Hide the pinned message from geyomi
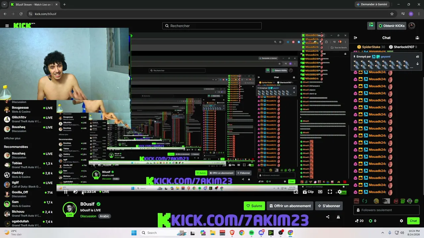Viewport: 424px width, 238px height. [x=417, y=57]
